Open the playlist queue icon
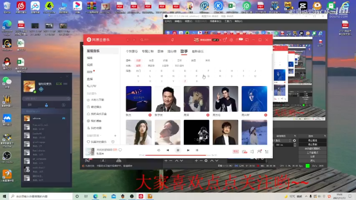 267,152
